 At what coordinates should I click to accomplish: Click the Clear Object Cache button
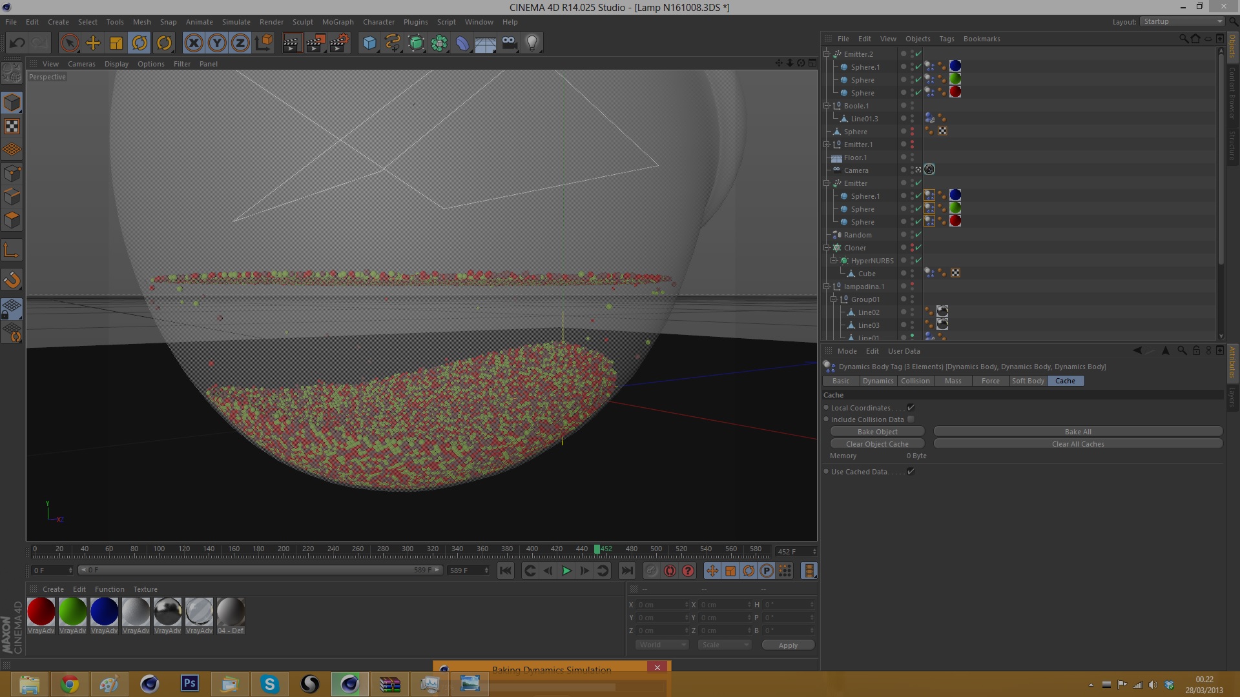click(877, 444)
